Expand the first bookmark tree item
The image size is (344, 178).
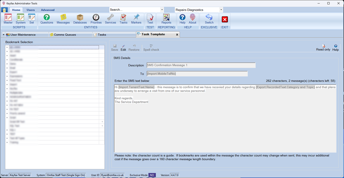[x=7, y=47]
